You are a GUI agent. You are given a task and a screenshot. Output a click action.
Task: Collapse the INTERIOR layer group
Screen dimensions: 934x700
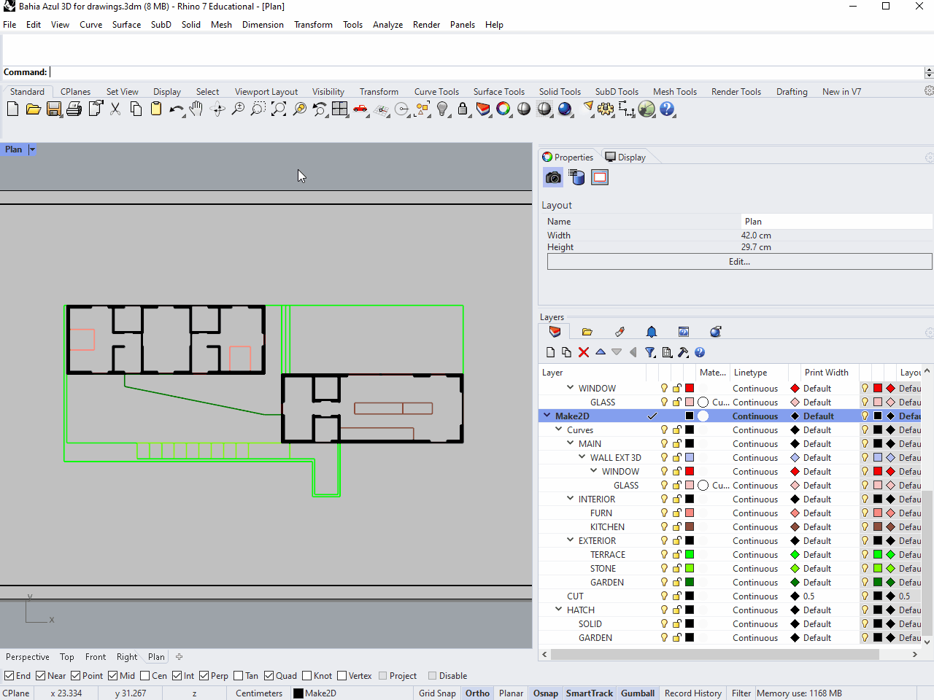tap(571, 499)
